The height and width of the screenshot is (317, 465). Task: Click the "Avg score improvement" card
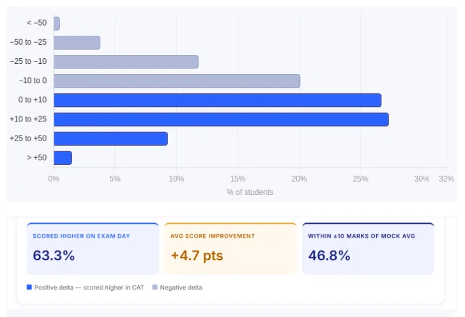230,249
